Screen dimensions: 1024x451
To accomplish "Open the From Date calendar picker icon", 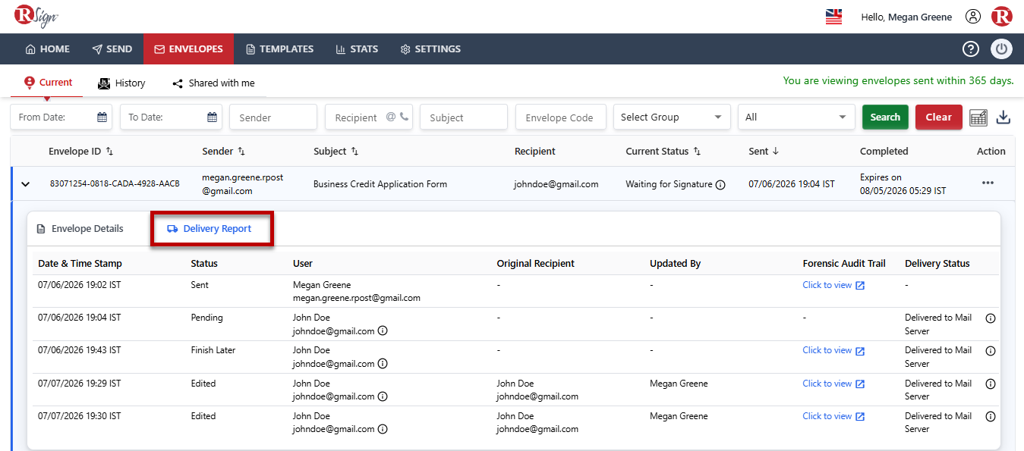I will click(102, 117).
